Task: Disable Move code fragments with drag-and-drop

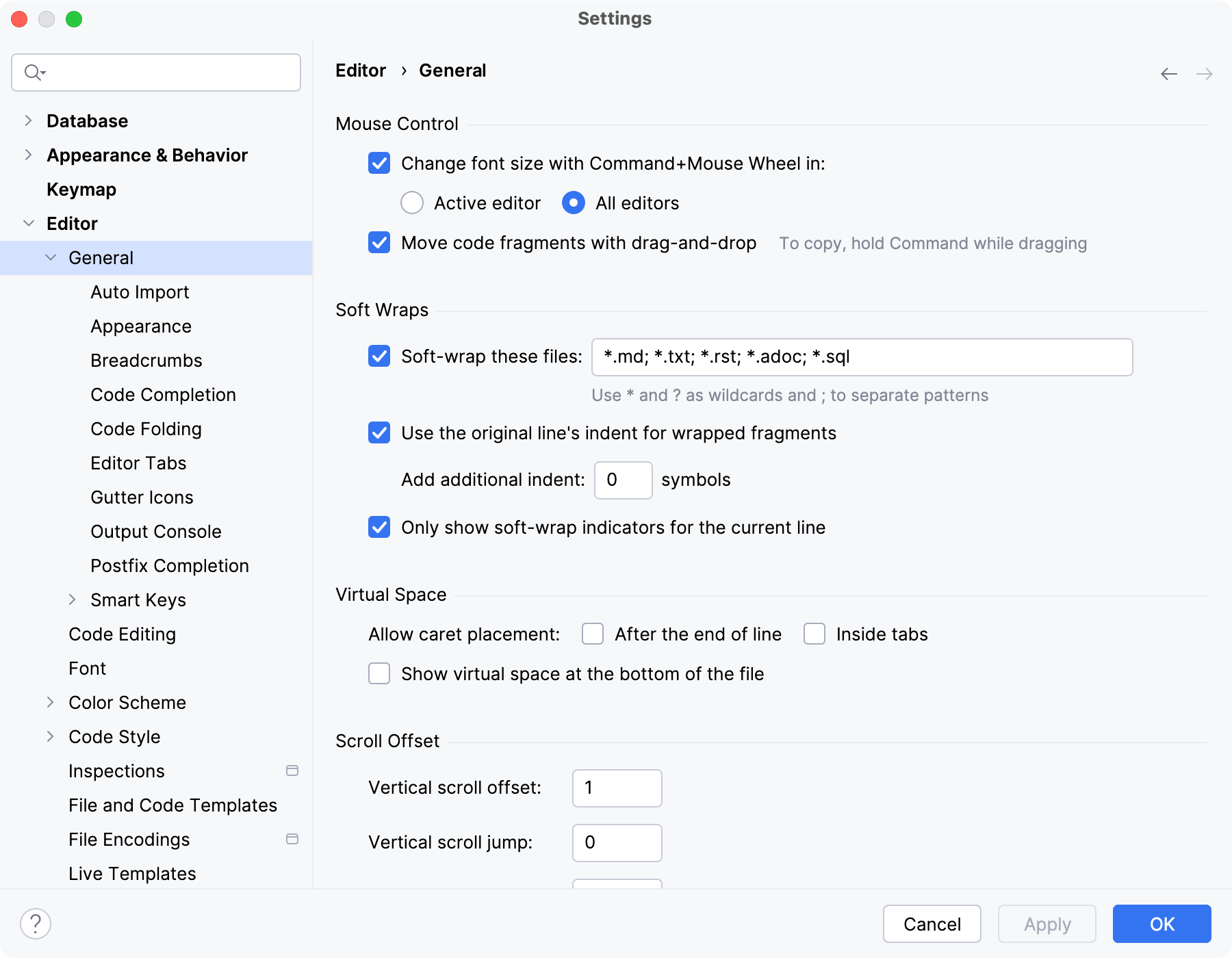Action: tap(379, 243)
